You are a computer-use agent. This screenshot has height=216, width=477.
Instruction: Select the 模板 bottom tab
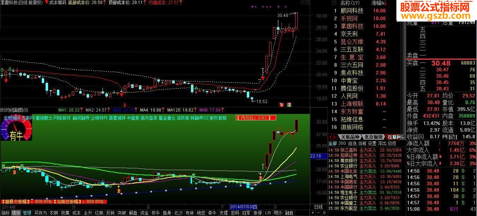16,213
